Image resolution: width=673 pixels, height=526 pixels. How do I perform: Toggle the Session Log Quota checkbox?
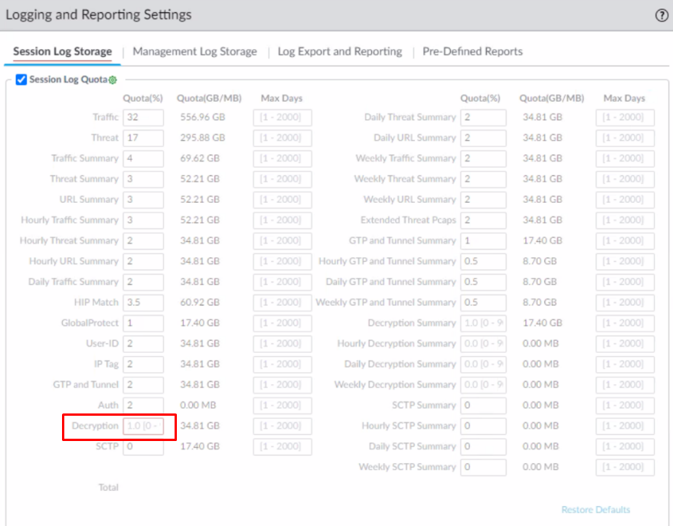pyautogui.click(x=21, y=80)
